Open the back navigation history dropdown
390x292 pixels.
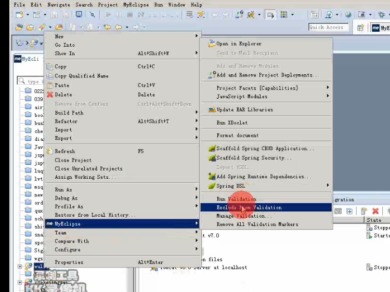(x=127, y=27)
